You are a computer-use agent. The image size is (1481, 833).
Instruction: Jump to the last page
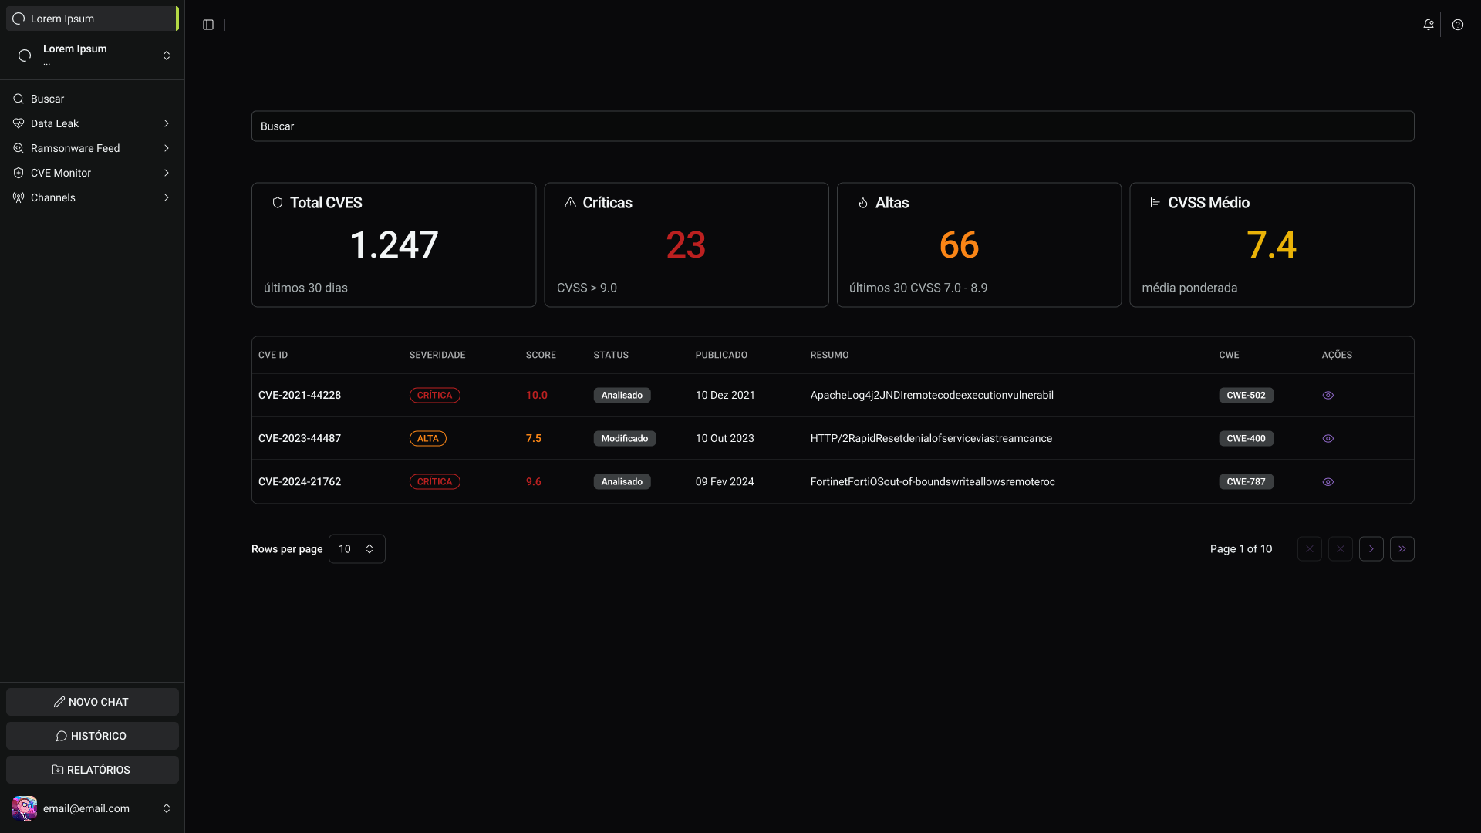(x=1402, y=549)
